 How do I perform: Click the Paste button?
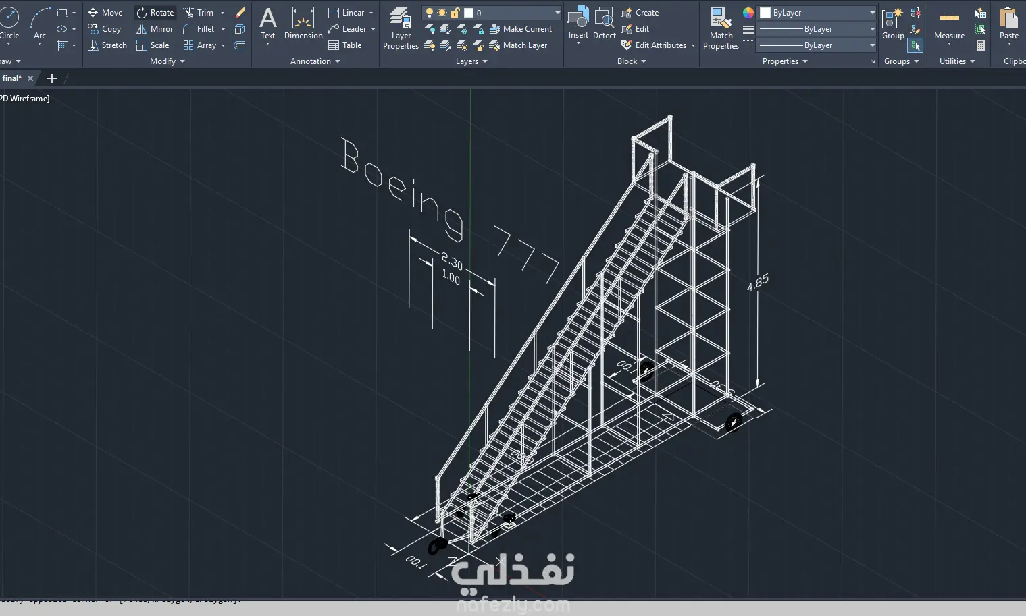click(x=1008, y=24)
